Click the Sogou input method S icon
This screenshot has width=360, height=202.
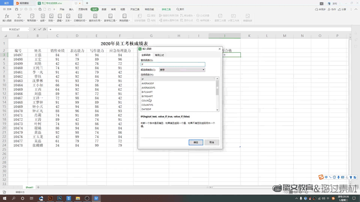tap(321, 177)
